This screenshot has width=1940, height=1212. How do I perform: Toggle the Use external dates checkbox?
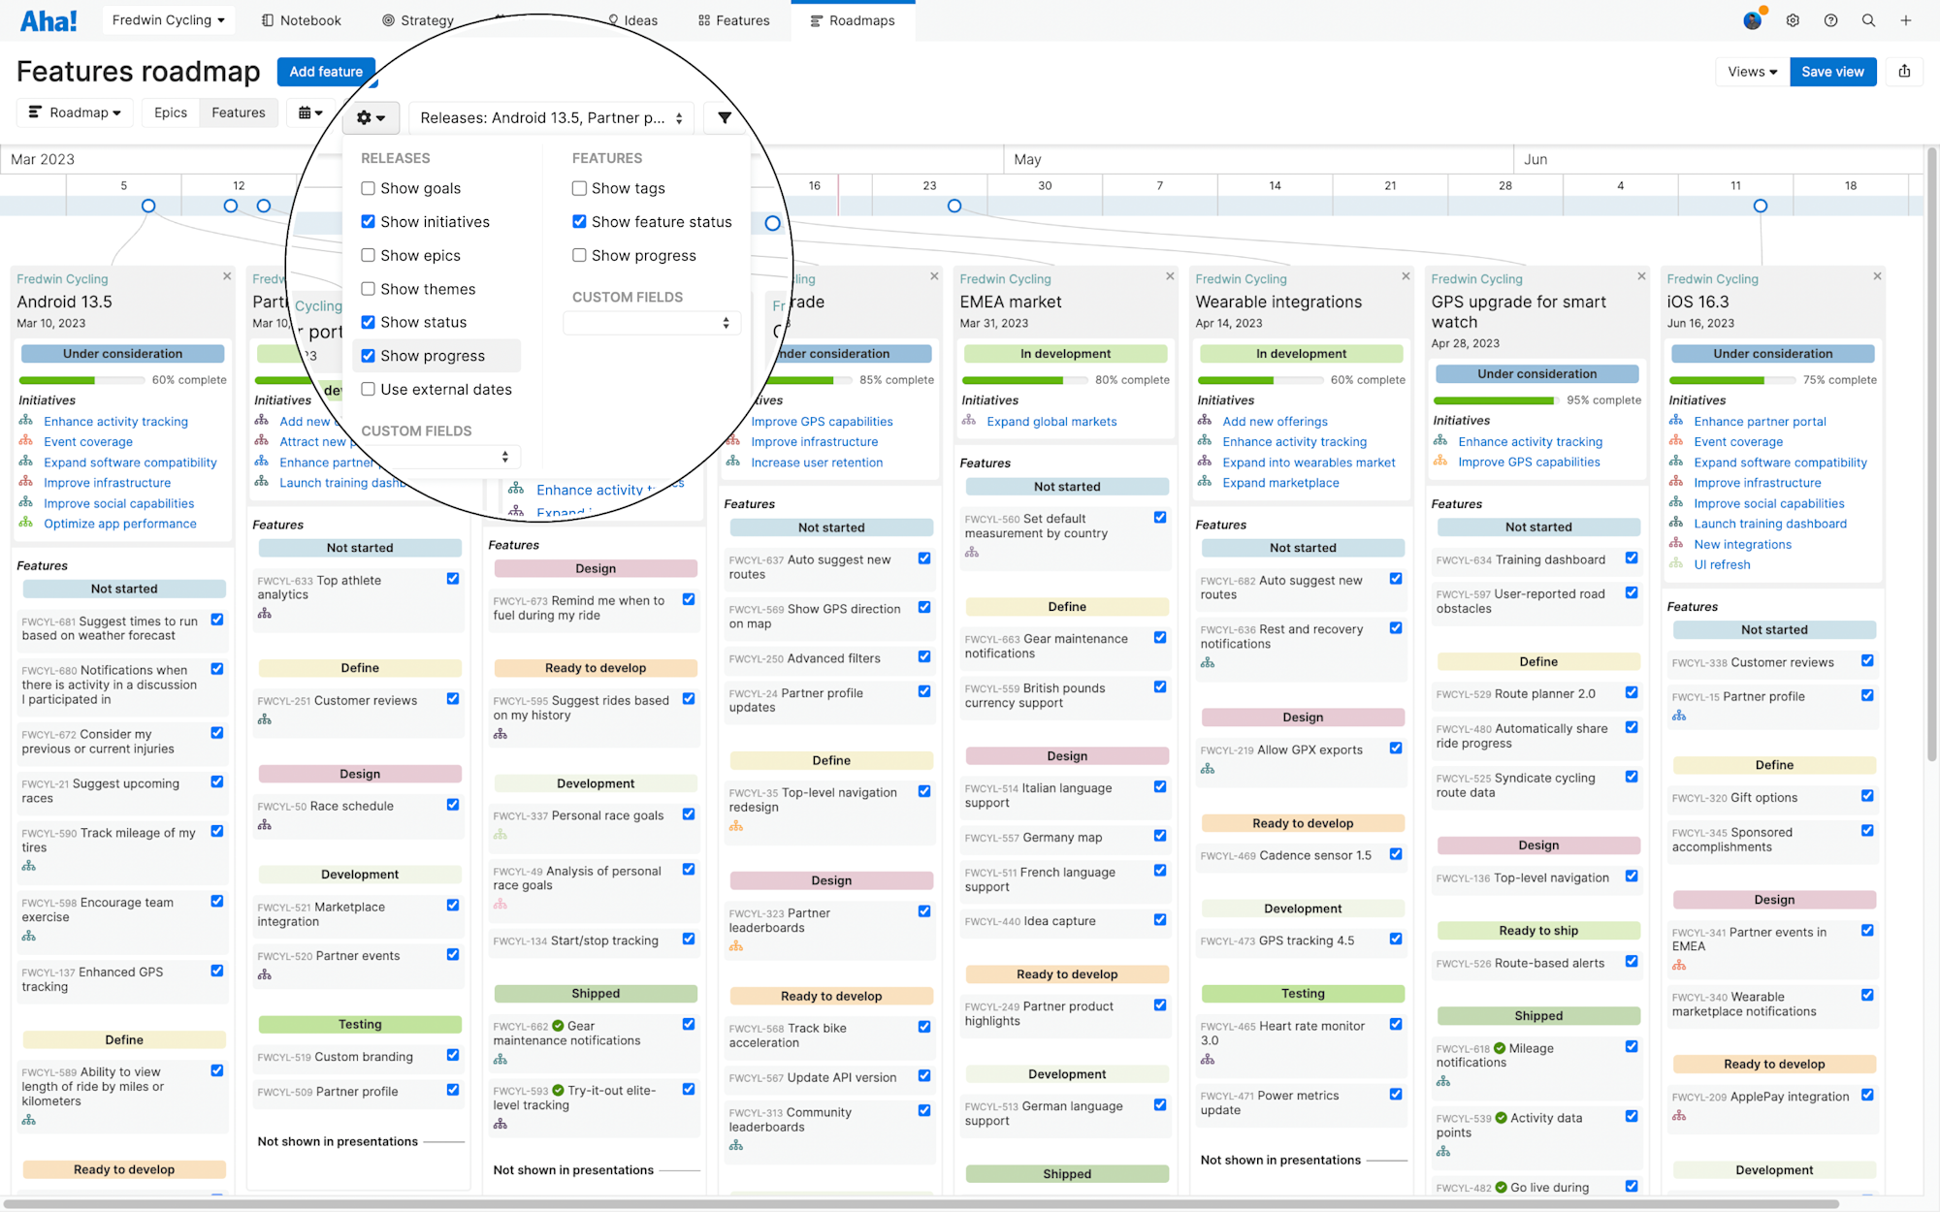coord(369,390)
